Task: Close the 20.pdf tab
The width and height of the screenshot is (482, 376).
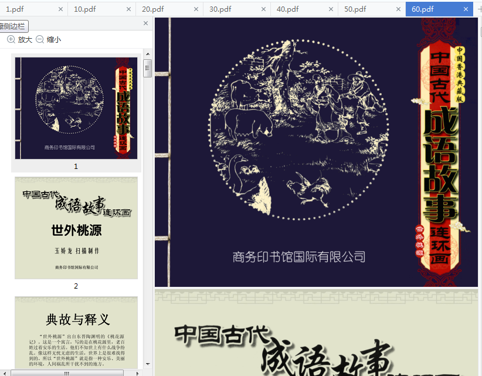Action: (x=196, y=9)
